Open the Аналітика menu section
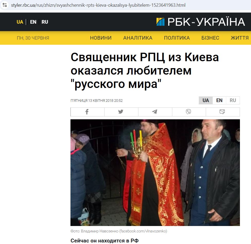251x244 pixels. pyautogui.click(x=138, y=38)
